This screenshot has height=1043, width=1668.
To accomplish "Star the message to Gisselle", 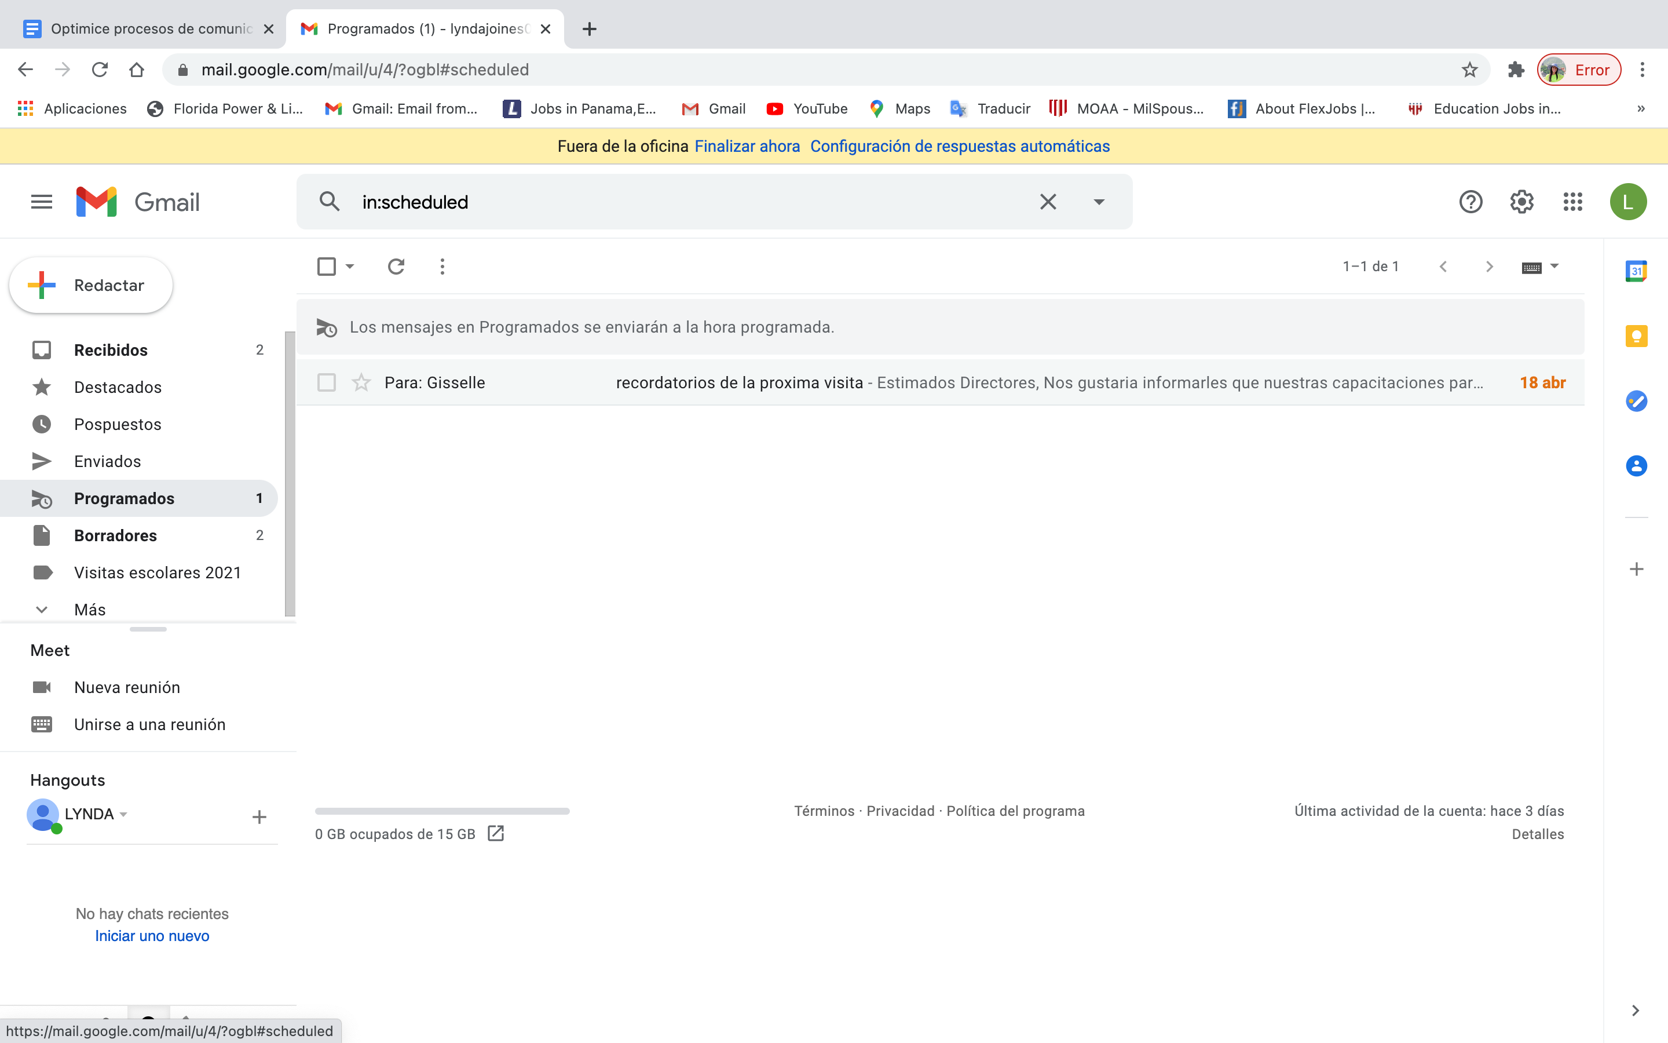I will 361,382.
